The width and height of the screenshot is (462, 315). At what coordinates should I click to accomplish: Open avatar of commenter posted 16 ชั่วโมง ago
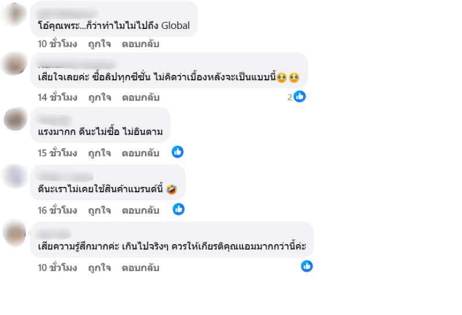14,176
